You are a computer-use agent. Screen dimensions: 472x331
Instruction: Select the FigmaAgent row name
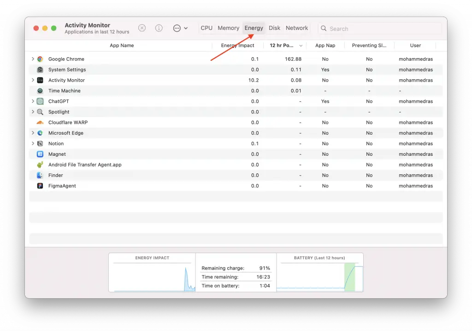[62, 186]
